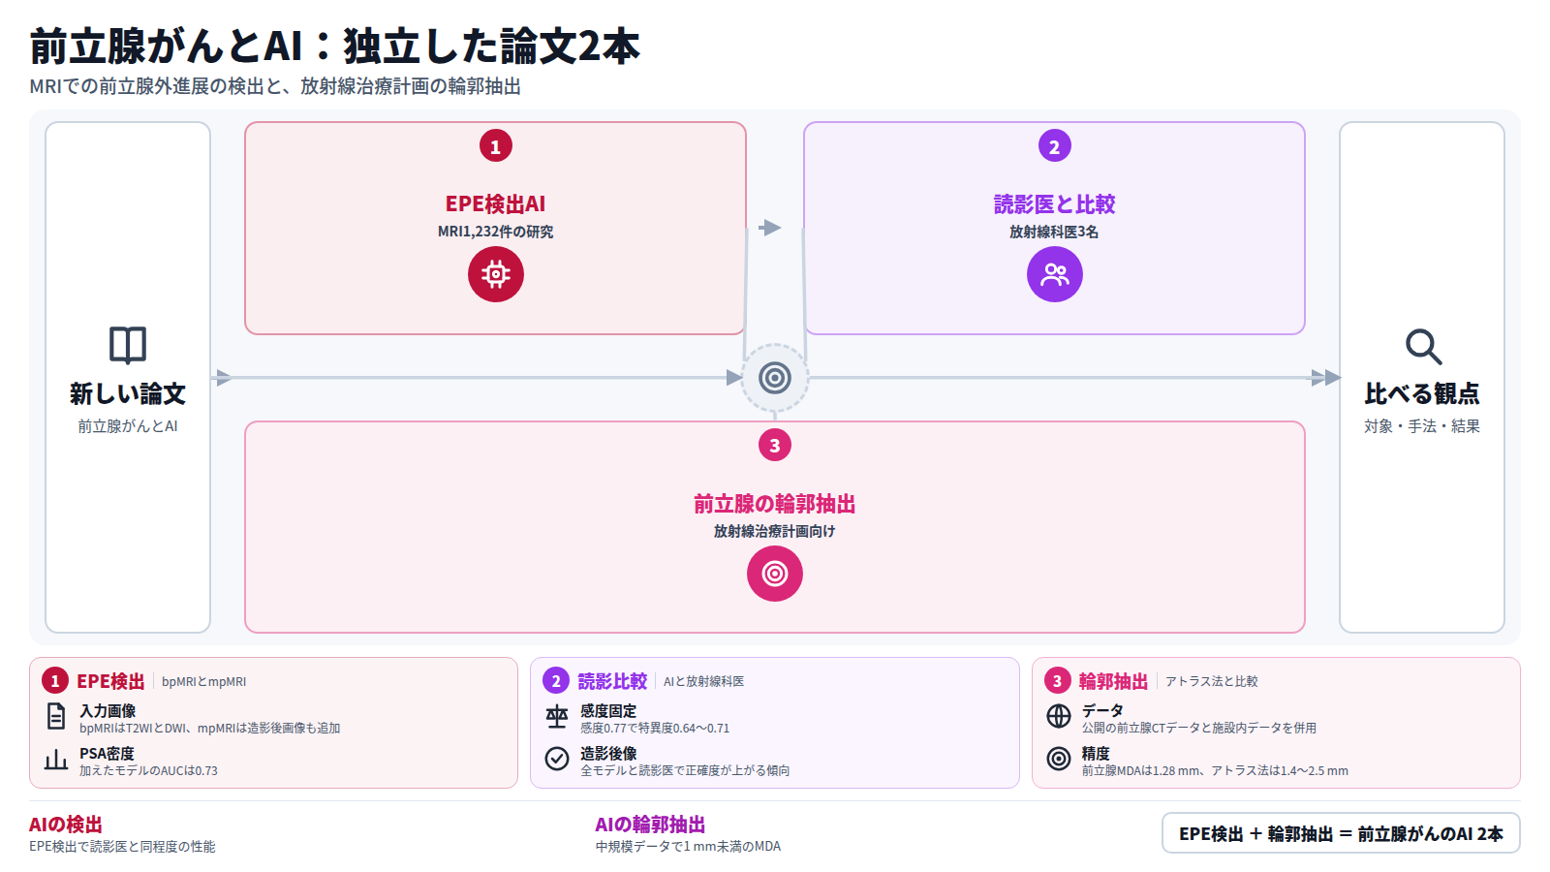The image size is (1550, 872).
Task: Click the document icon beside 入力画像
Action: 56,716
